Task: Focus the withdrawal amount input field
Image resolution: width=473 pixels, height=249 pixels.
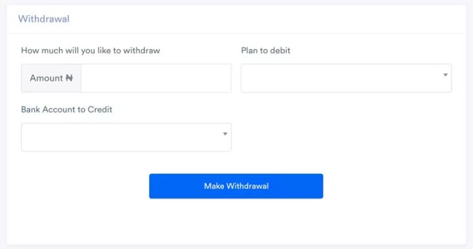Action: click(156, 78)
